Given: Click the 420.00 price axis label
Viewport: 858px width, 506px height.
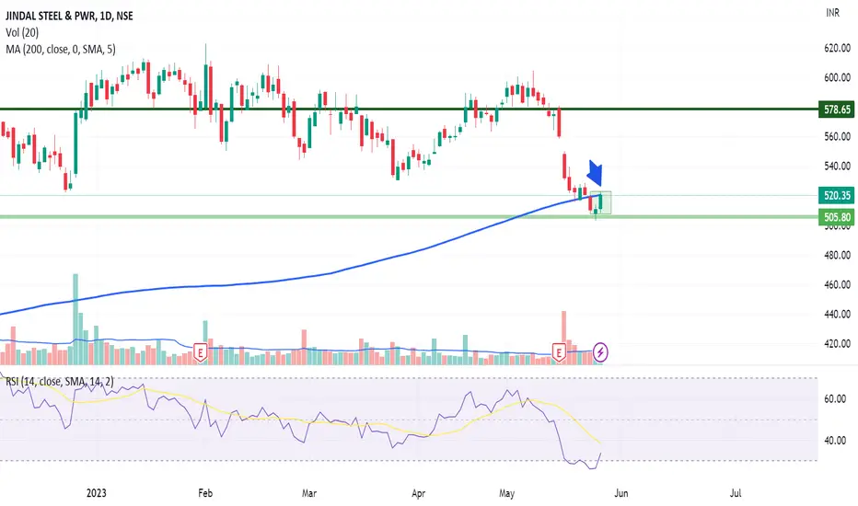Looking at the screenshot, I should (x=837, y=343).
